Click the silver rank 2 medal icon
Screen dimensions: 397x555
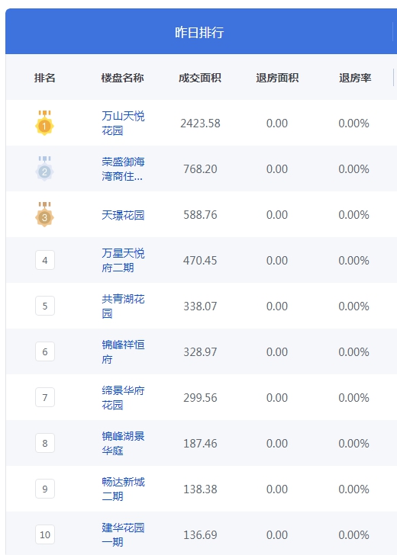tap(44, 168)
